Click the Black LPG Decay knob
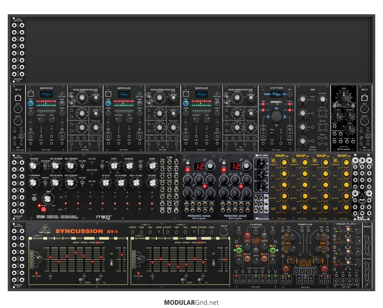 pos(350,129)
